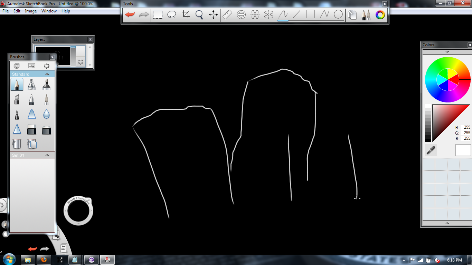Open the Brush Library icon in Brushes panel
The width and height of the screenshot is (472, 265).
(17, 66)
